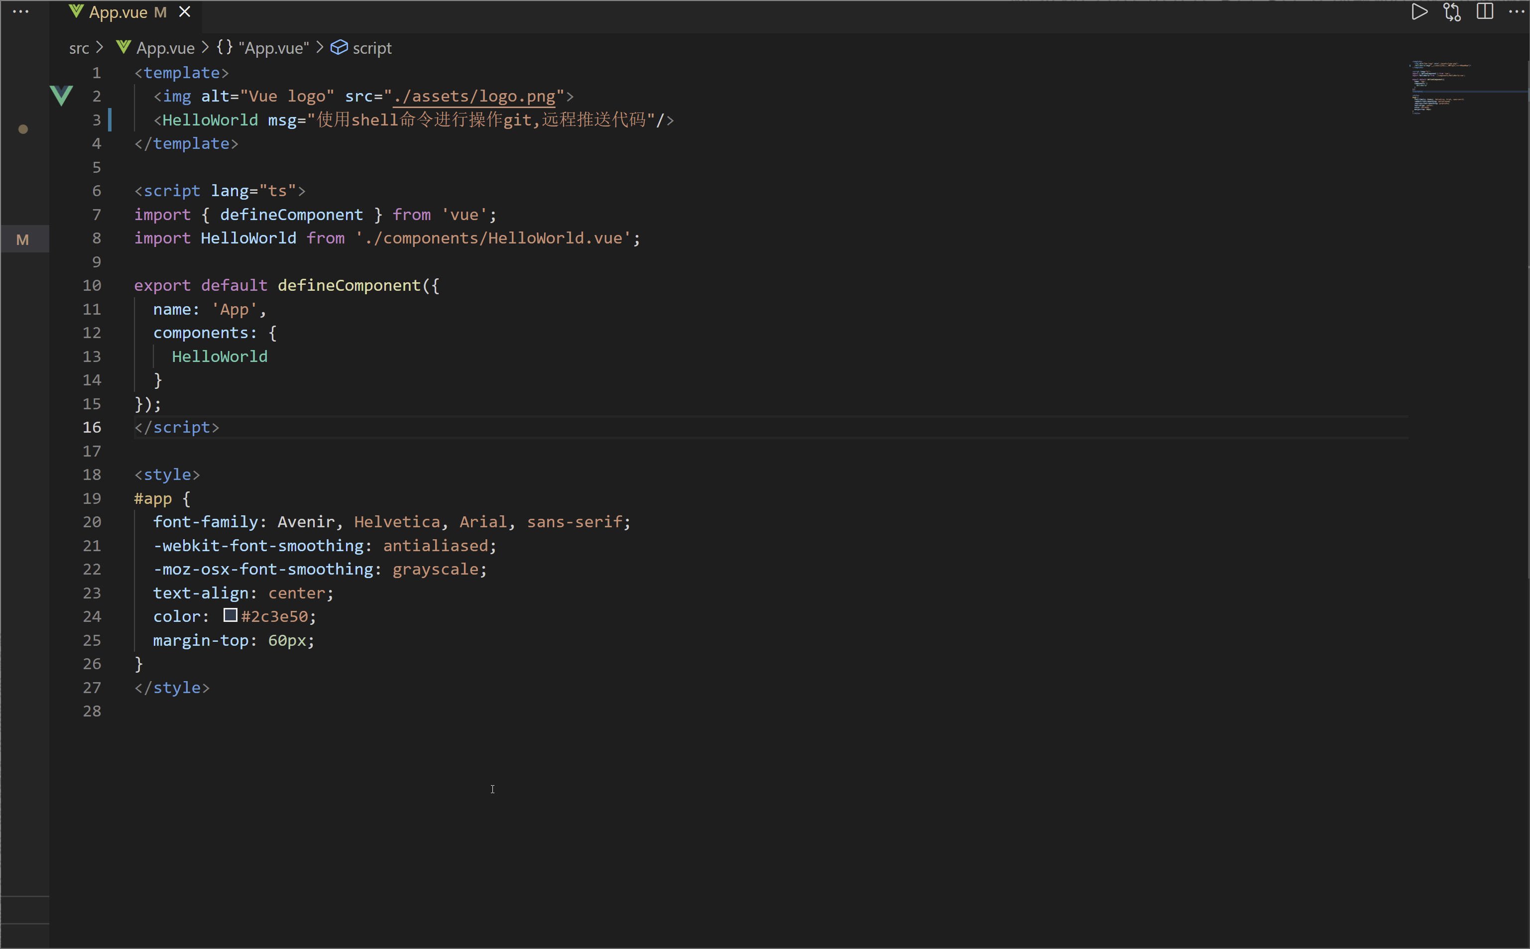Click the cube icon in the script breadcrumb
Viewport: 1530px width, 949px height.
pyautogui.click(x=339, y=48)
